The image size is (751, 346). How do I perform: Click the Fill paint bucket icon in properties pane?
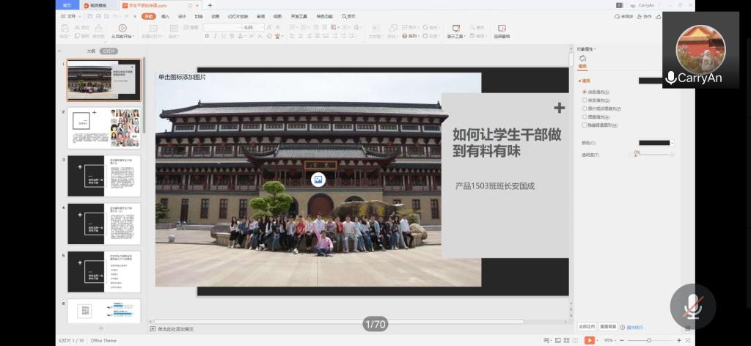point(582,59)
